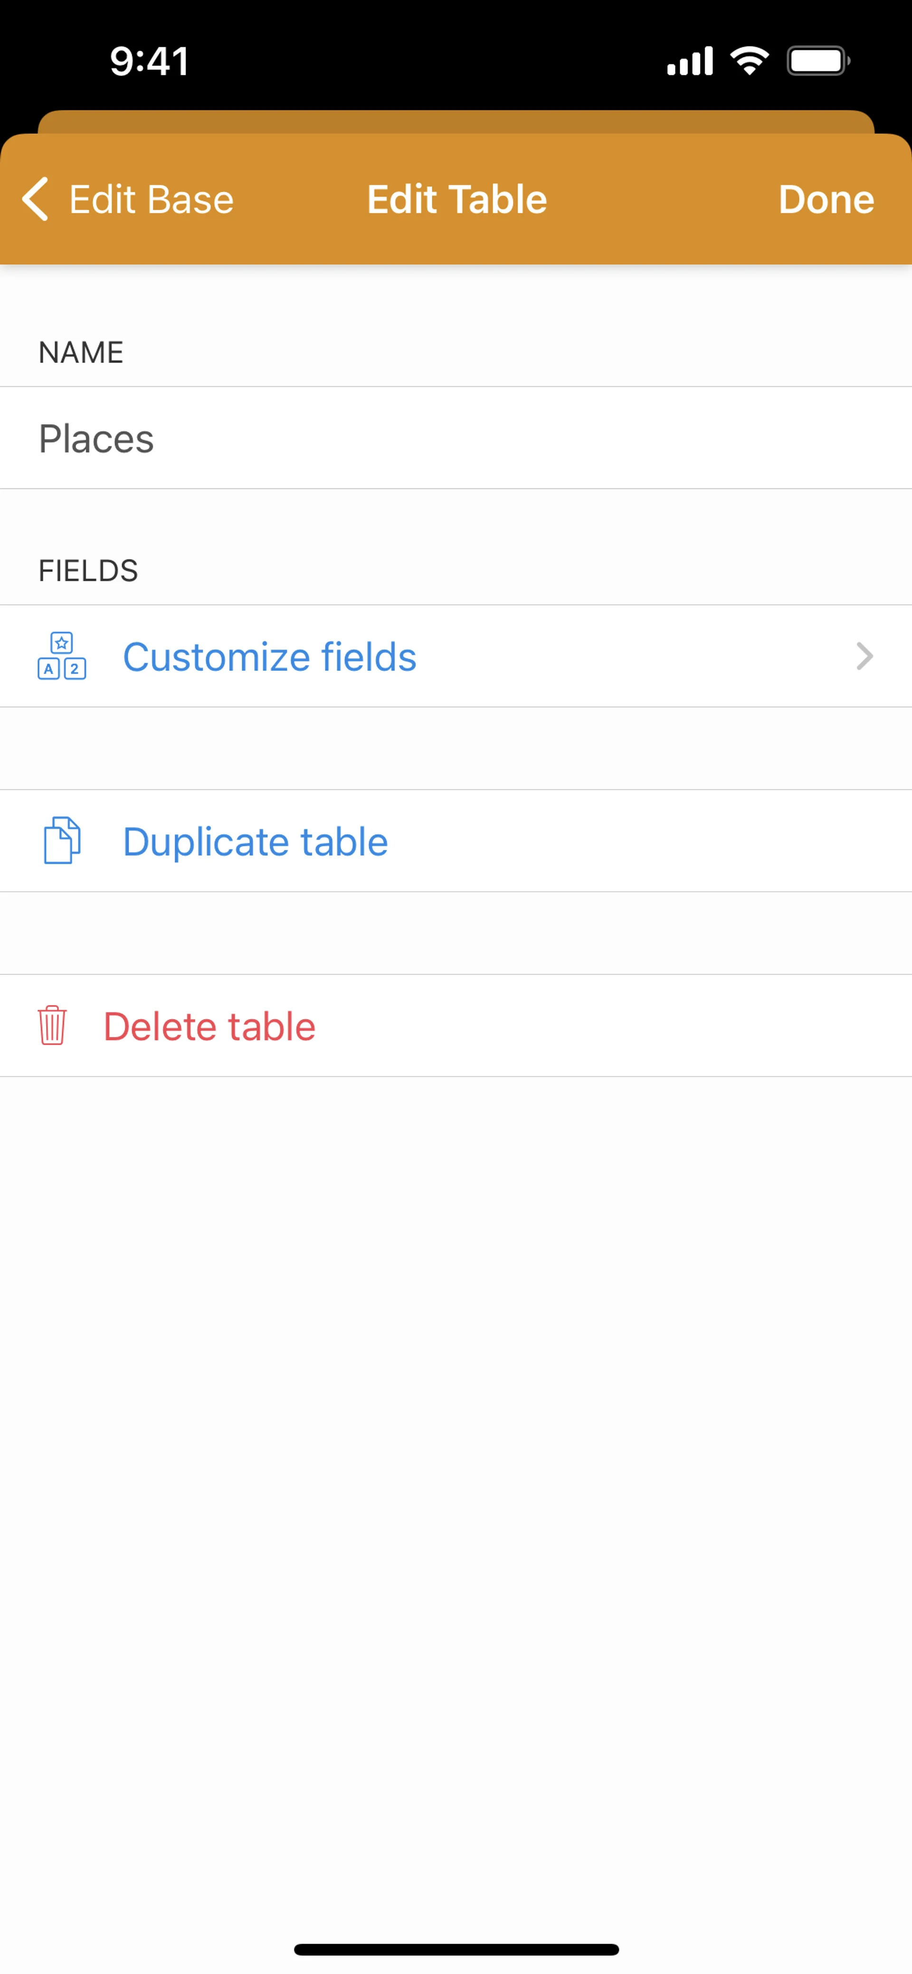The width and height of the screenshot is (912, 1974).
Task: Tap the Edit Table title
Action: 457,199
